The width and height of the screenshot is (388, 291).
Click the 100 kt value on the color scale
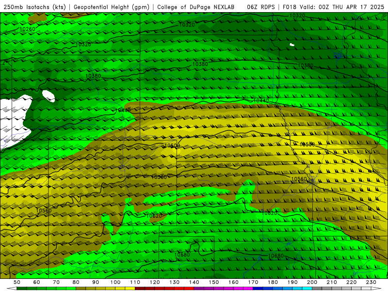115,282
